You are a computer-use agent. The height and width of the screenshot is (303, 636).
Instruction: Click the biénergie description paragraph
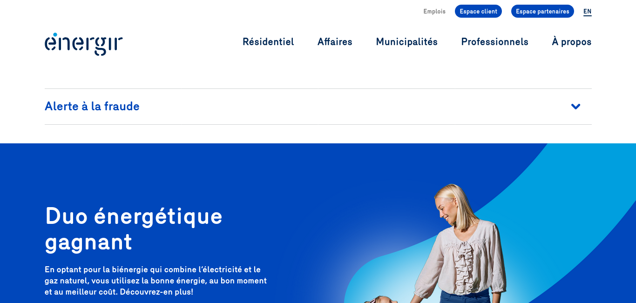[x=156, y=281]
